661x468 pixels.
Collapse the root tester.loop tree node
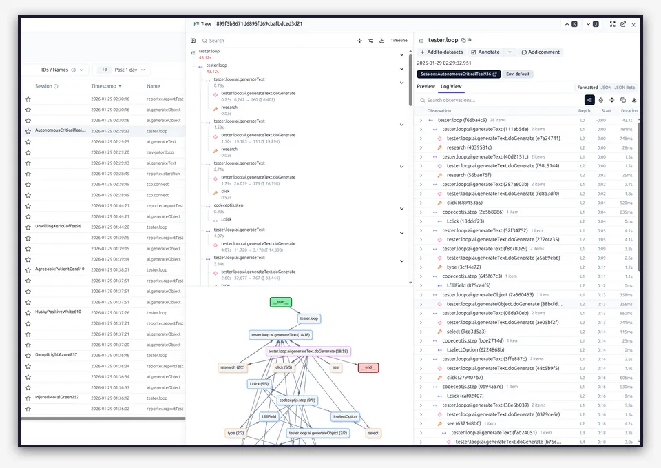[401, 54]
